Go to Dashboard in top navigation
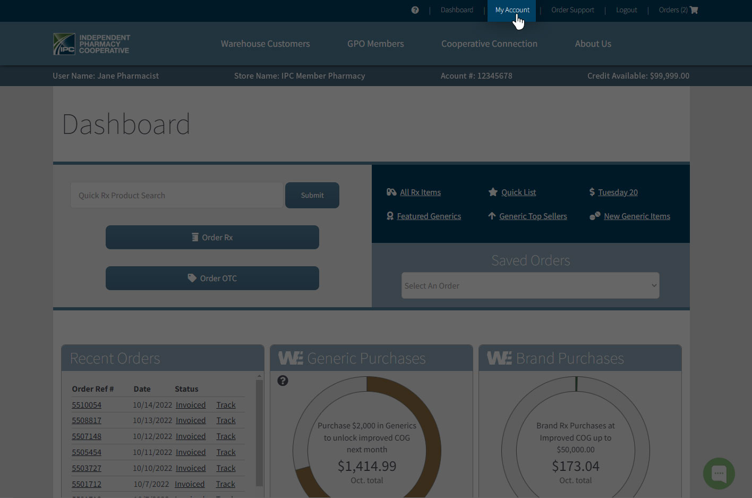This screenshot has height=498, width=752. (457, 10)
